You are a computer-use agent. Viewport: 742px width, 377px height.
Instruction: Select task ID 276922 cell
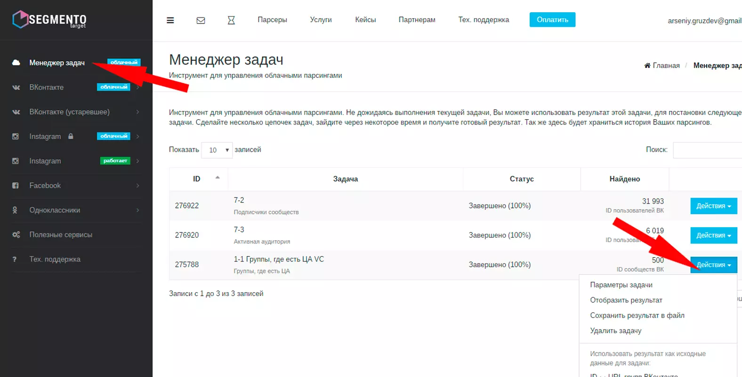point(187,206)
